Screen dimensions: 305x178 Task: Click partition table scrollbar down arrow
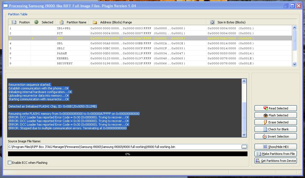point(294,64)
